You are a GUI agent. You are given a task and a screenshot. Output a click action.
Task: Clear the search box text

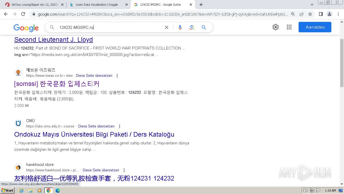coord(167,27)
